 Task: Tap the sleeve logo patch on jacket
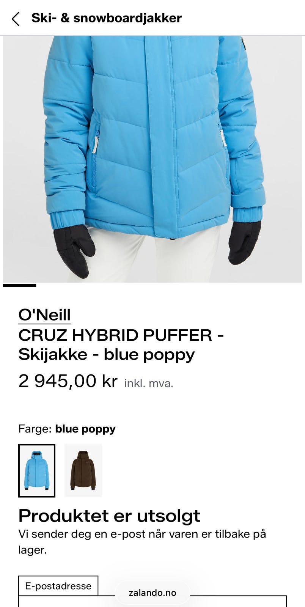(x=244, y=43)
